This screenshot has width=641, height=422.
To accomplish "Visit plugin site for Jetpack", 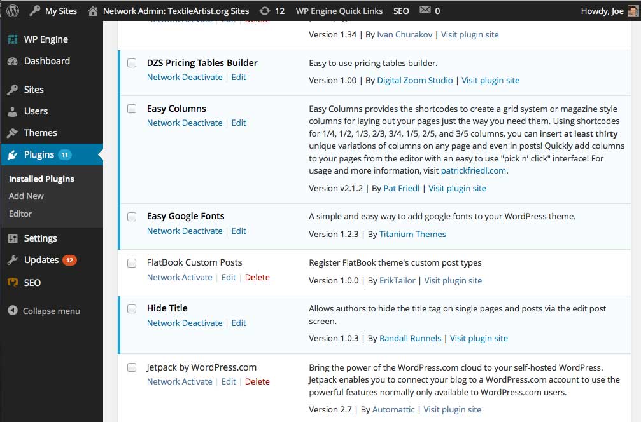I will click(x=452, y=409).
